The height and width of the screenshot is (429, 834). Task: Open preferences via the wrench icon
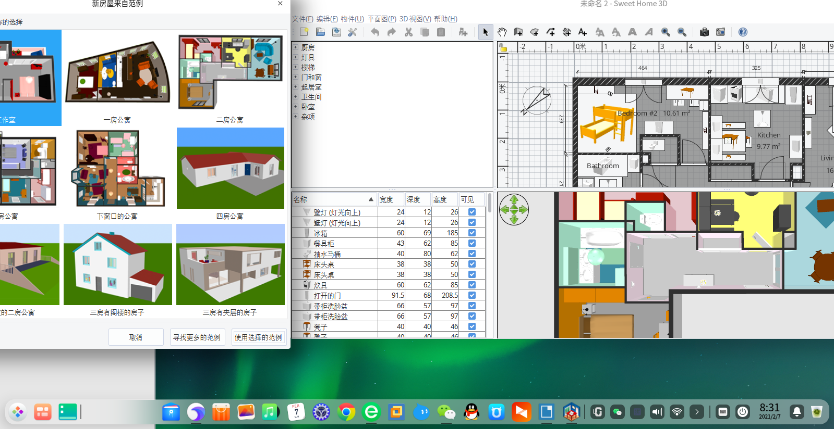[353, 32]
